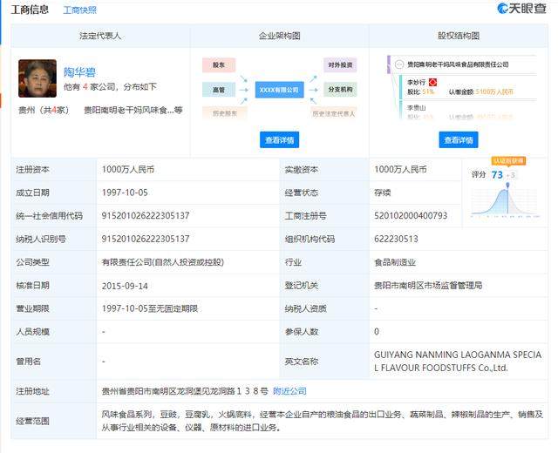Click the 食品制造业 industry value
The image size is (558, 453).
[395, 263]
